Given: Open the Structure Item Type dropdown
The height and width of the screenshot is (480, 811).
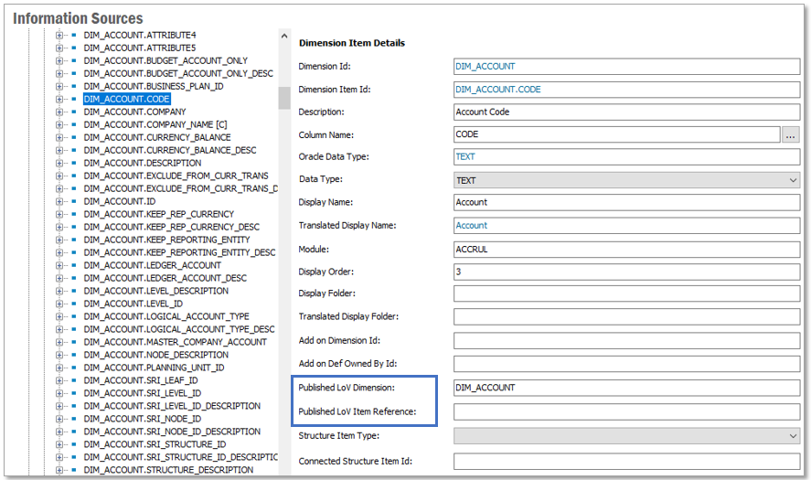Looking at the screenshot, I should pyautogui.click(x=792, y=437).
